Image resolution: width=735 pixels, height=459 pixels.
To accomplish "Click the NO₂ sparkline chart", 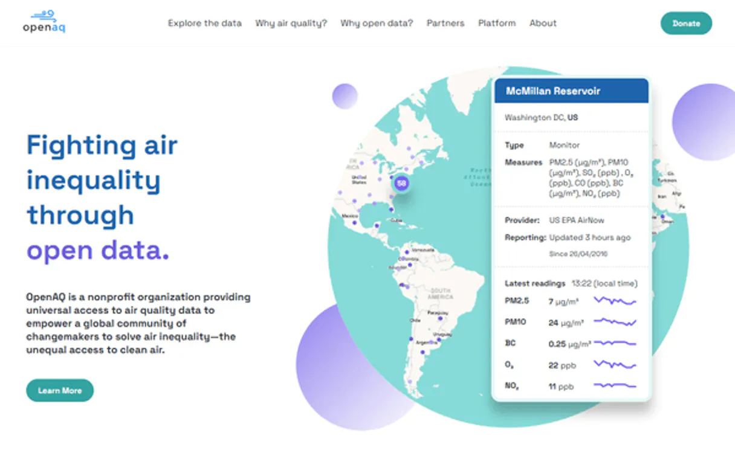I will point(615,386).
